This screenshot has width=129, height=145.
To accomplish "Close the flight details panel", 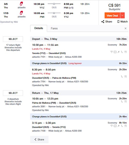I will point(125,28).
